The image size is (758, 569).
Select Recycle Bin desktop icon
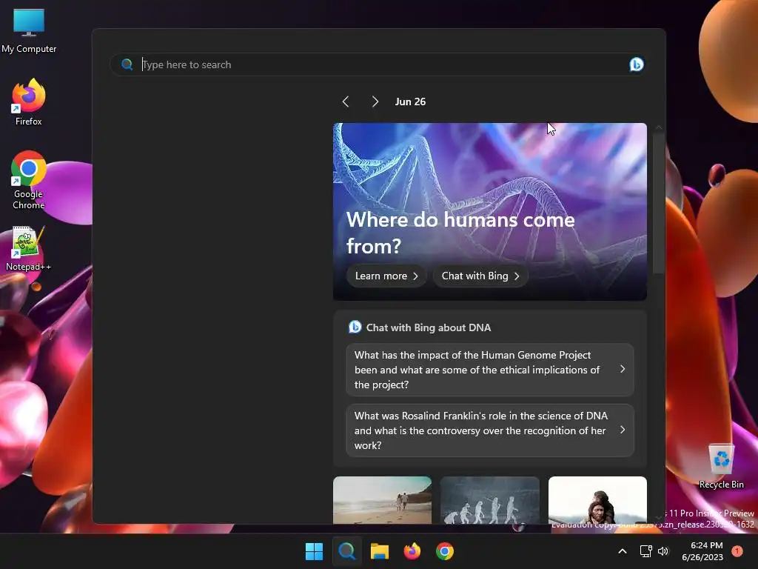coord(721,467)
